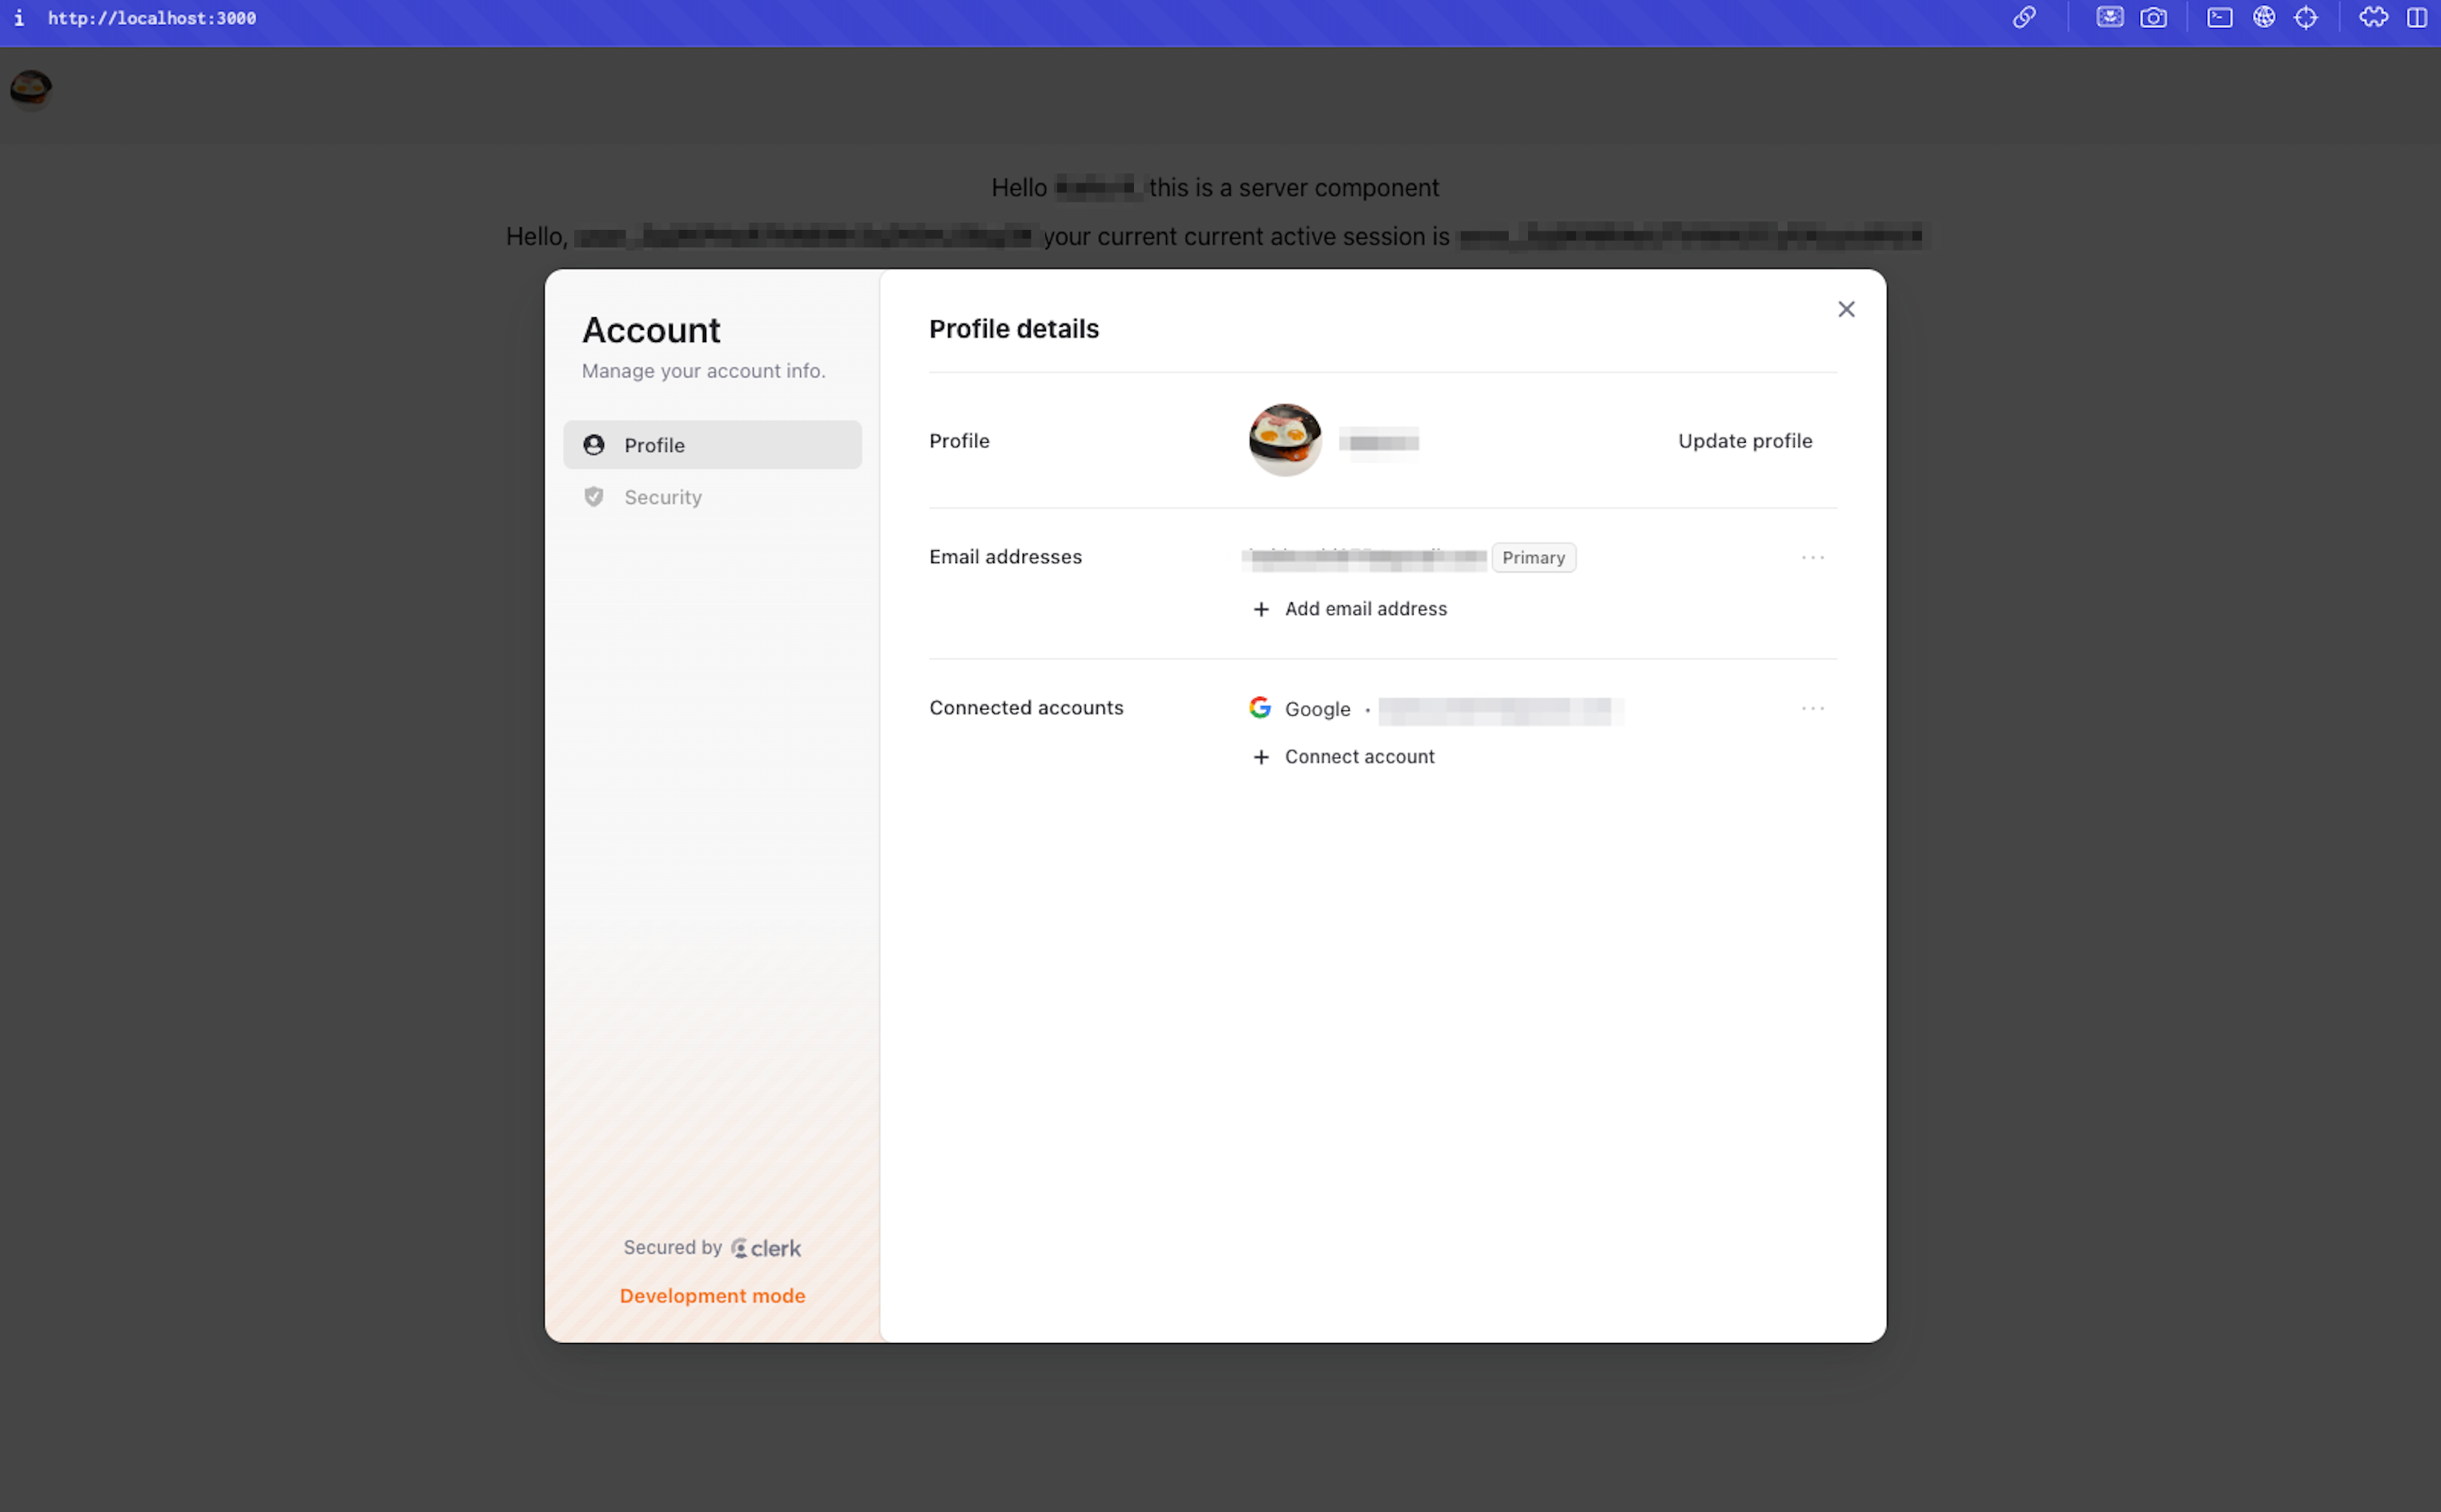Select the element picker crosshair icon
Viewport: 2441px width, 1512px height.
point(2307,17)
